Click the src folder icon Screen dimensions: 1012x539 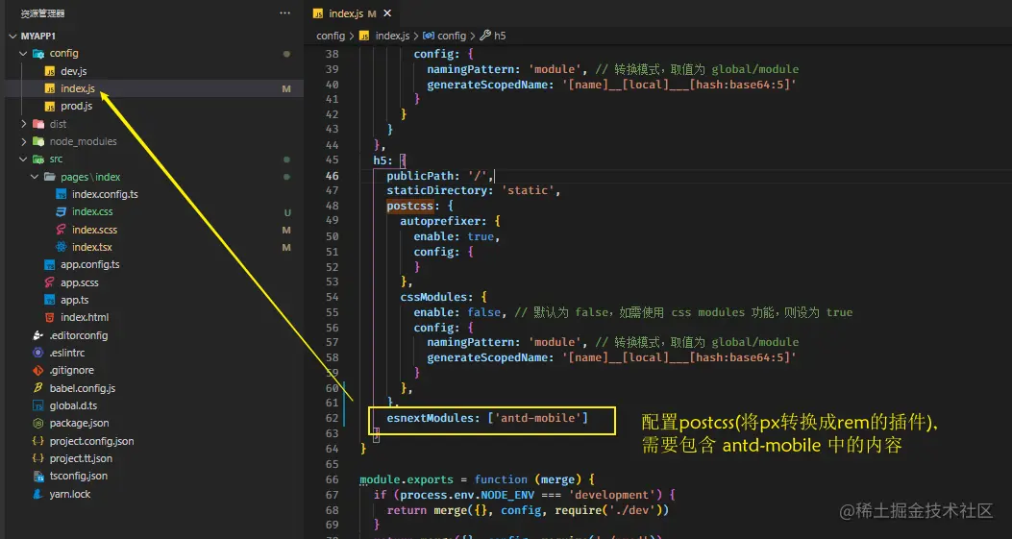pos(38,159)
